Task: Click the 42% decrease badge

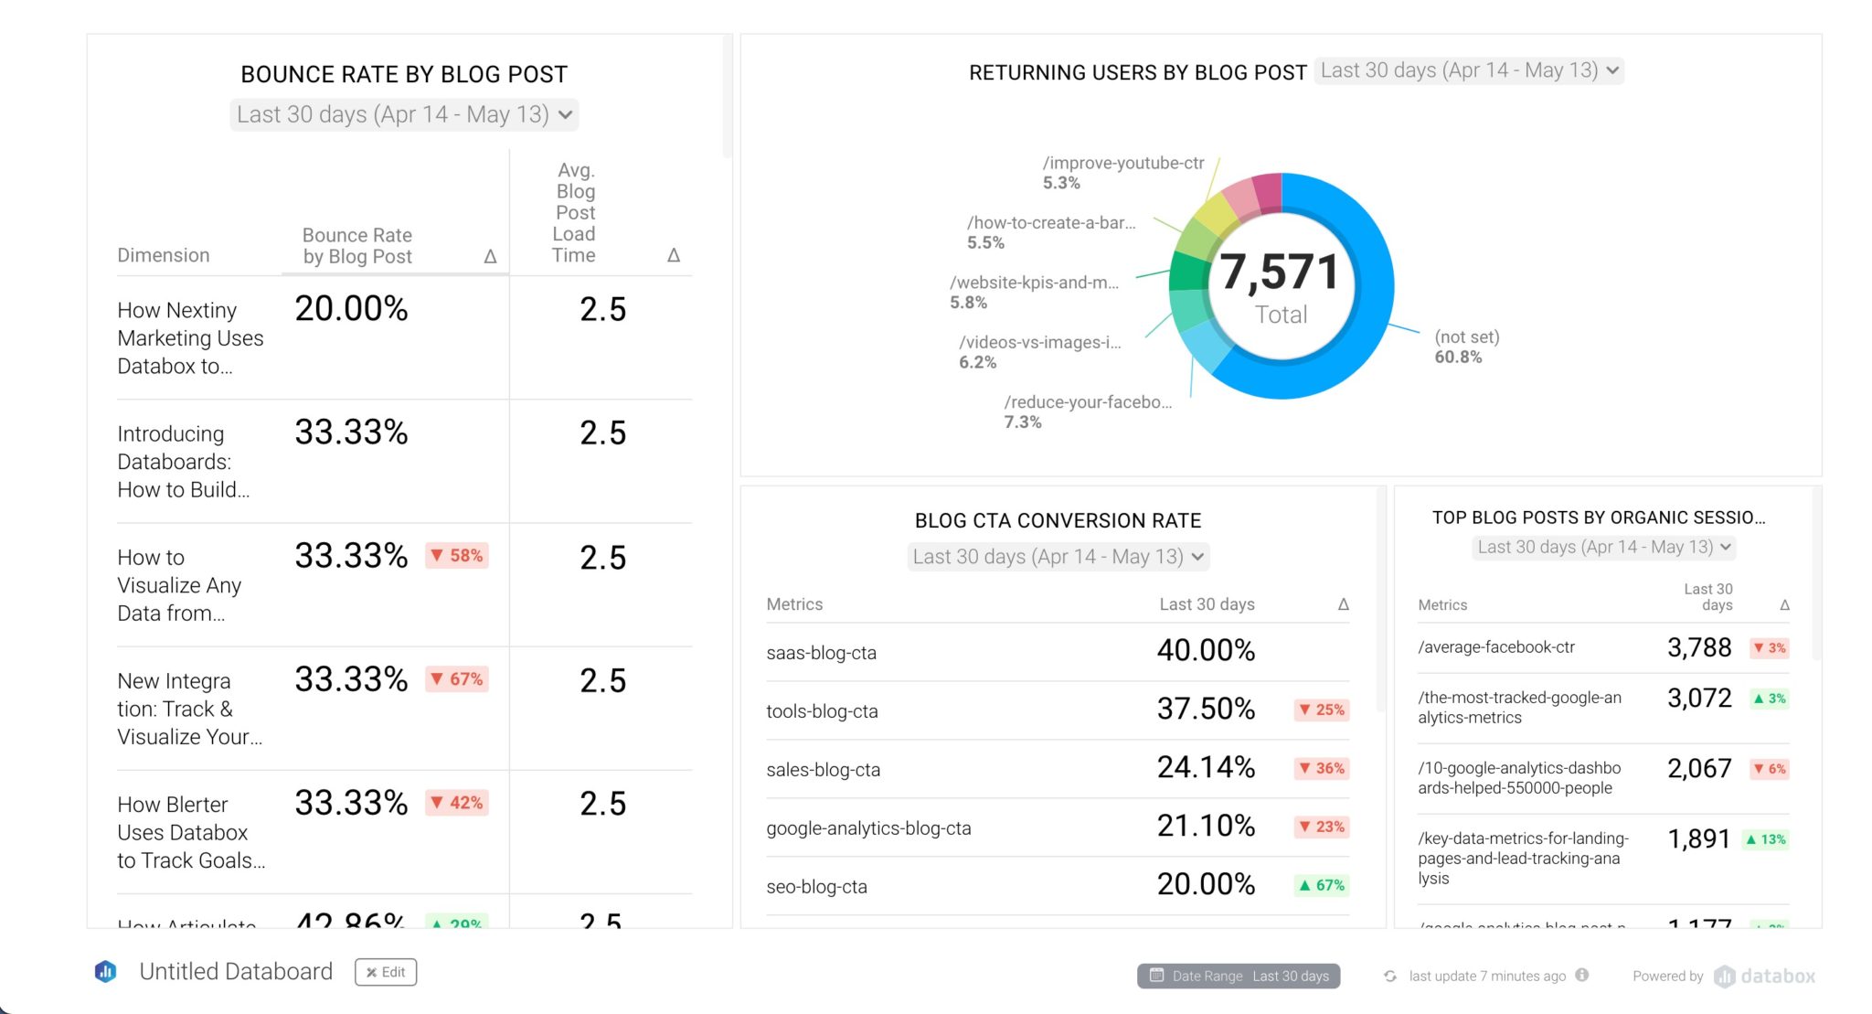Action: coord(457,802)
